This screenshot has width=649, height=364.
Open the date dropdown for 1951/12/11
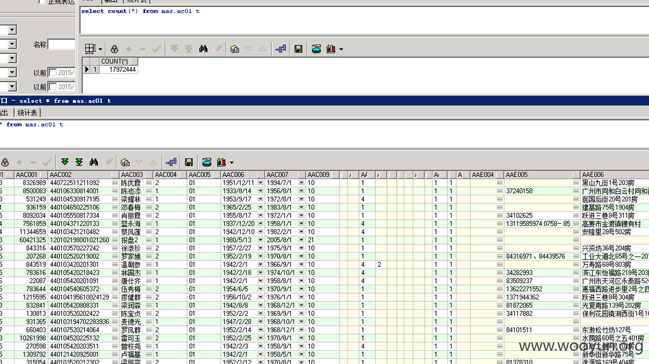click(x=261, y=183)
